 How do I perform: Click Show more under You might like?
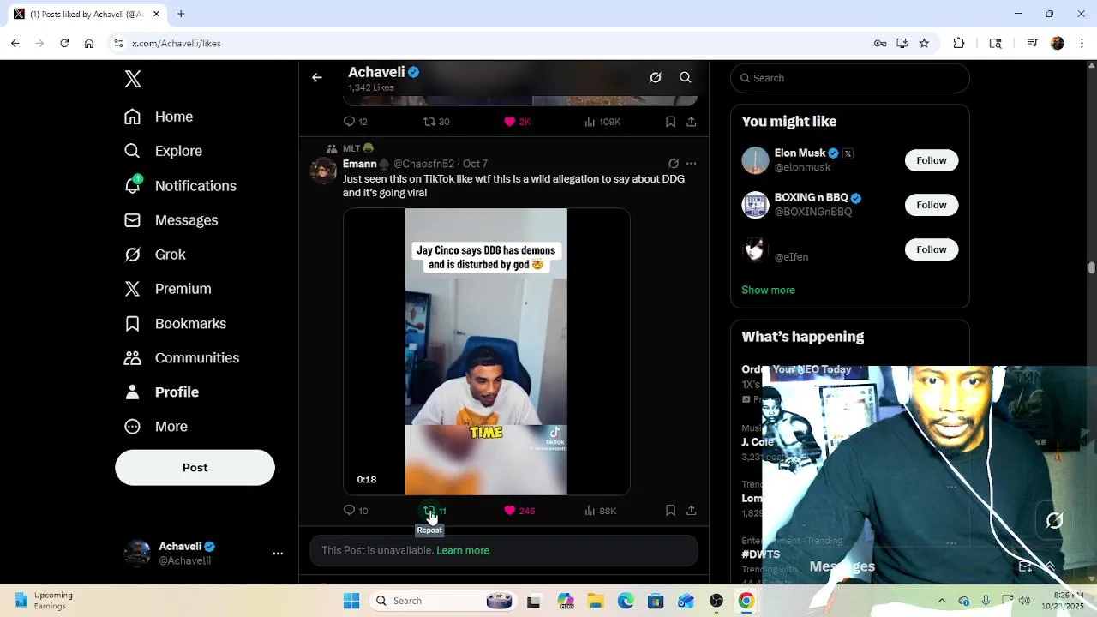pos(768,291)
